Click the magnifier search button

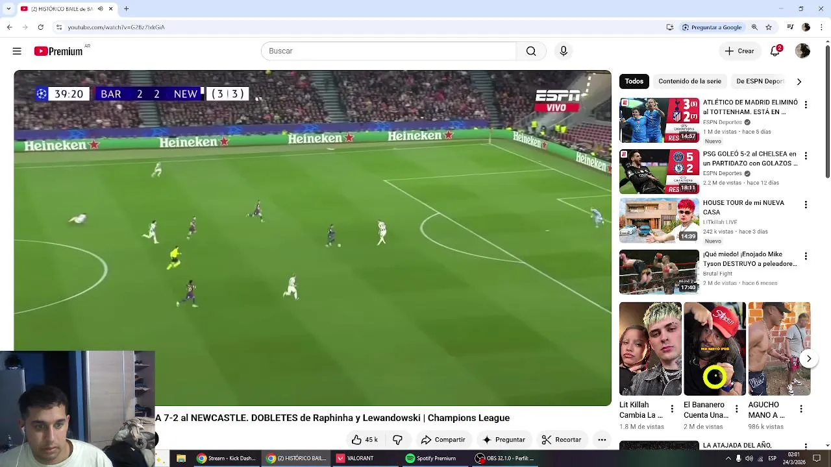click(x=531, y=51)
